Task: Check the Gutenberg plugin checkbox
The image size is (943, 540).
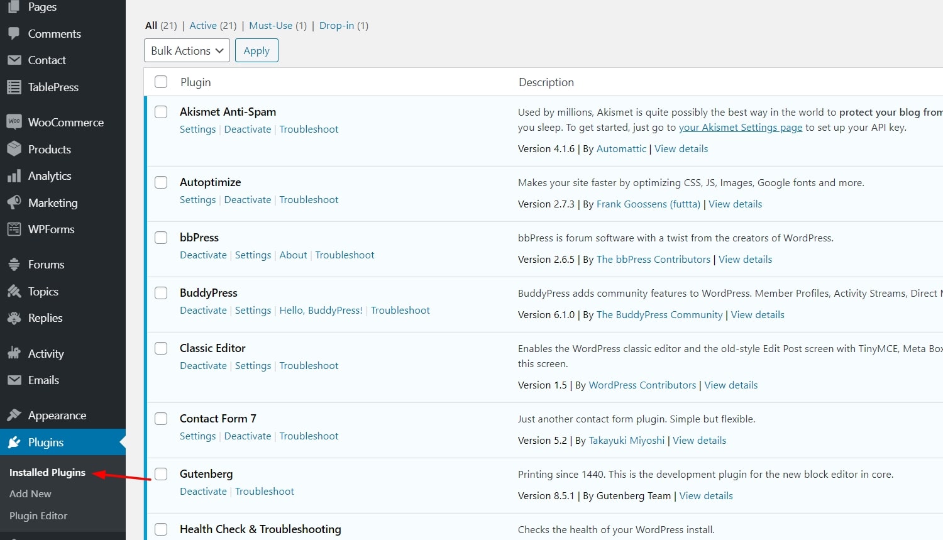Action: 161,474
